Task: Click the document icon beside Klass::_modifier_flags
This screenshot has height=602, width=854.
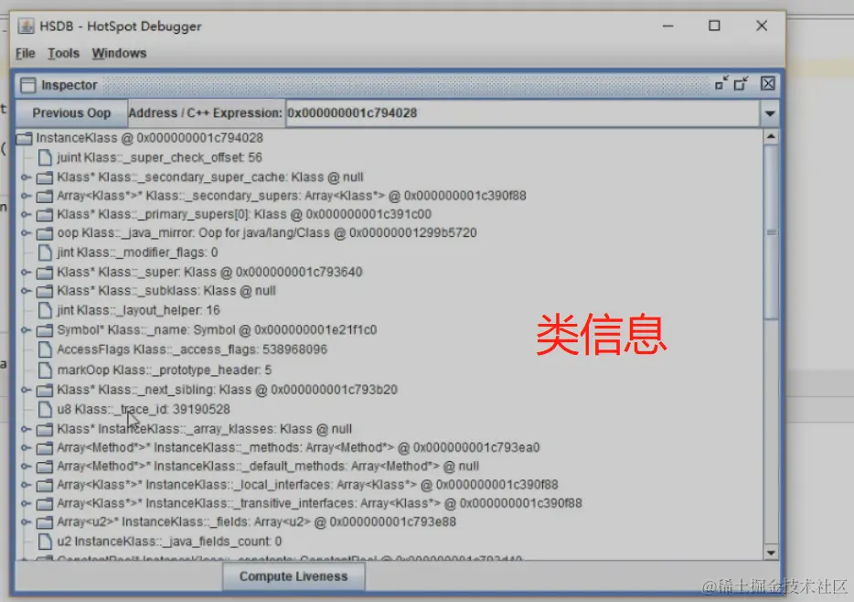Action: pos(48,253)
